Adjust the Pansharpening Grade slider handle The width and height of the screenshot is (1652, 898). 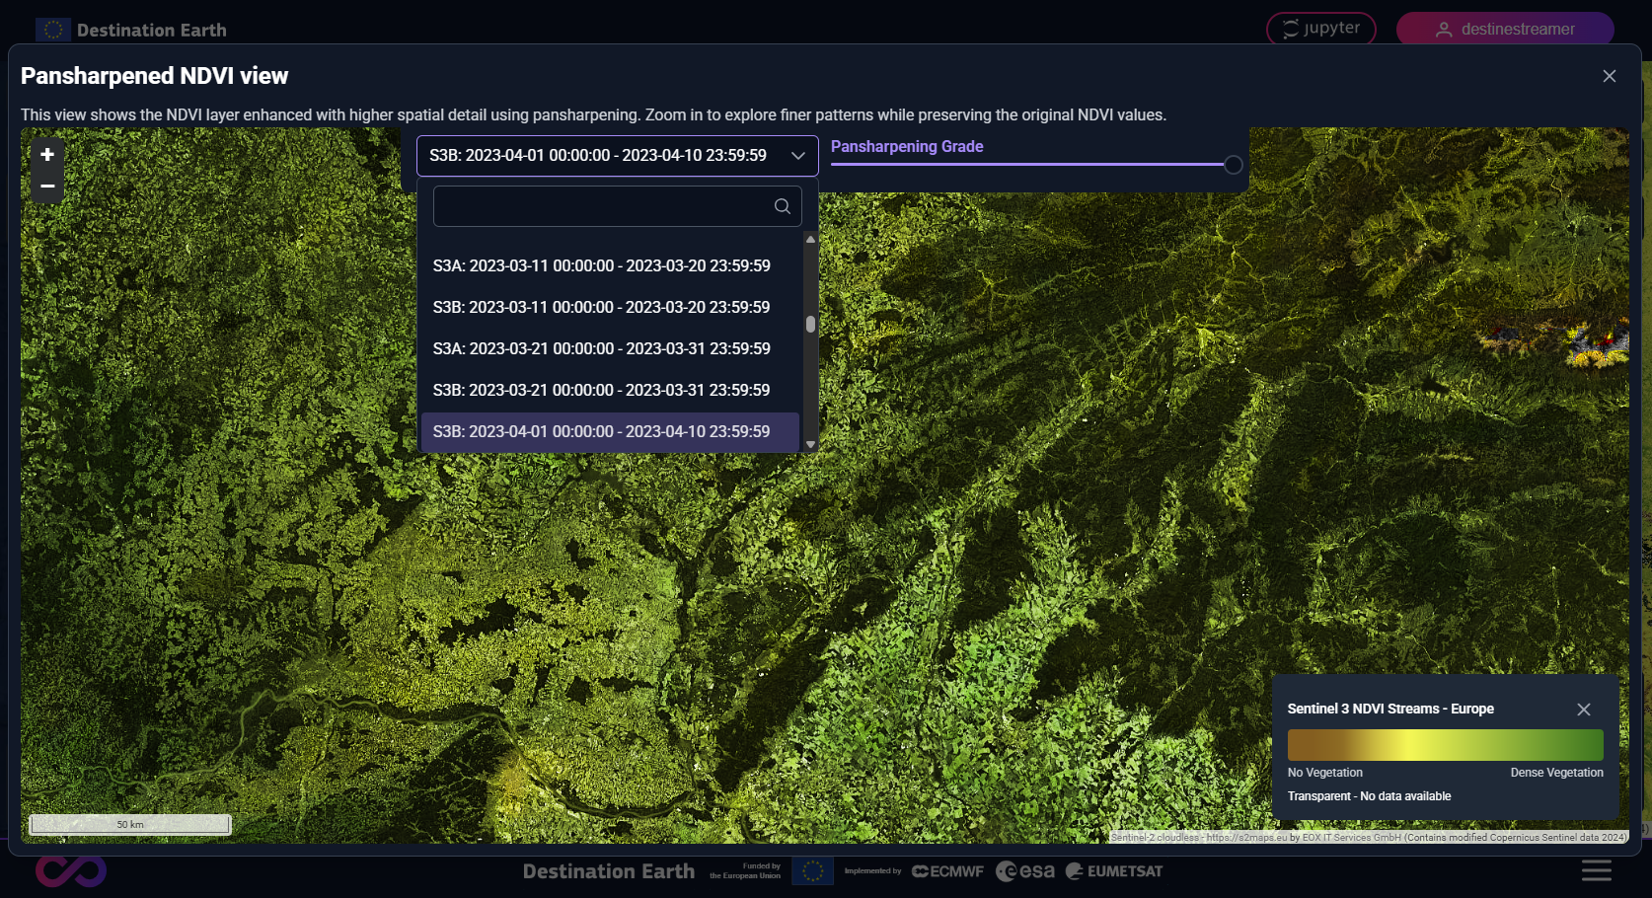click(1233, 165)
